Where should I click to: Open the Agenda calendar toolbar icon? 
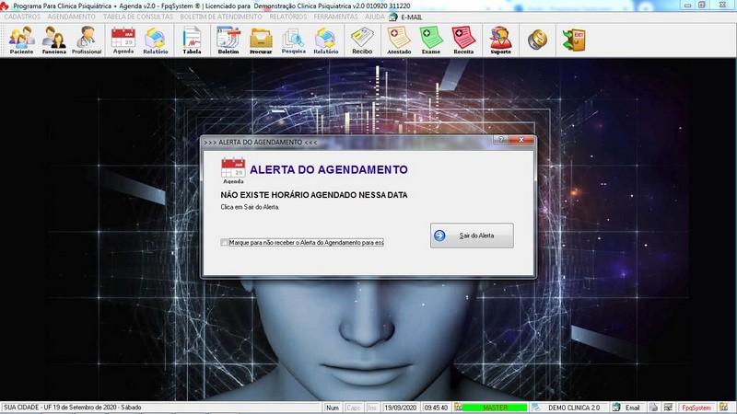[123, 40]
